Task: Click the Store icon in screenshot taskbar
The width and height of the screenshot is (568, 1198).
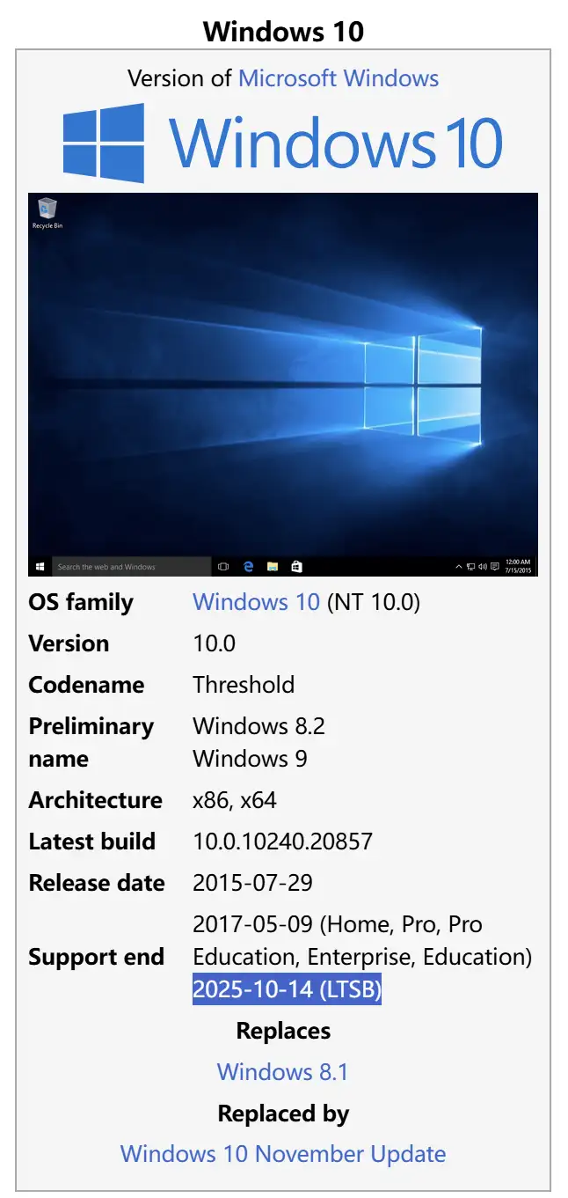Action: pos(297,567)
